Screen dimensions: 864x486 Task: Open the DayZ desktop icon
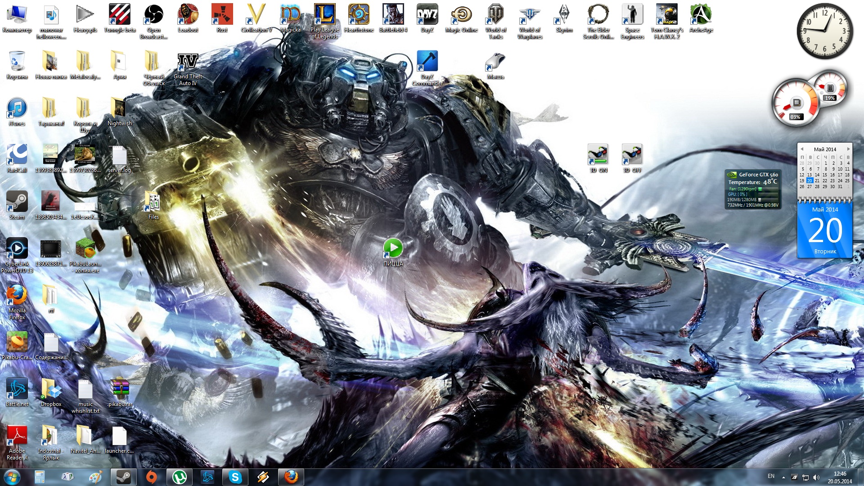click(x=427, y=18)
